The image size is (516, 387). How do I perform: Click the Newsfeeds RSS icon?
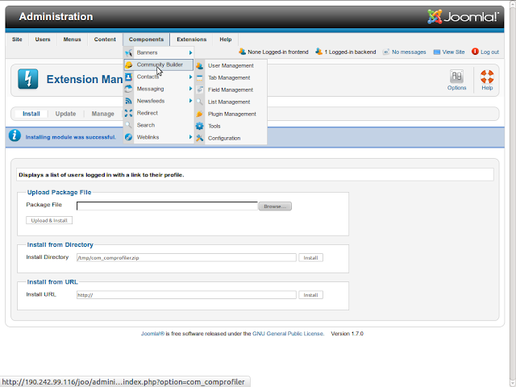(x=129, y=101)
